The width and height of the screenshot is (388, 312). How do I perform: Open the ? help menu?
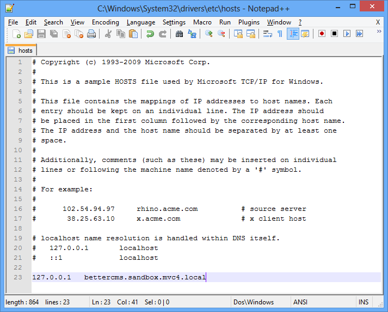[300, 22]
